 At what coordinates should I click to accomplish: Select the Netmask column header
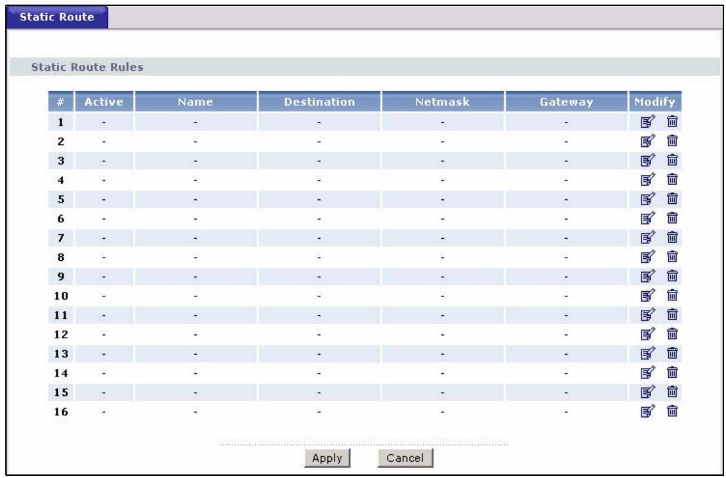pyautogui.click(x=443, y=102)
